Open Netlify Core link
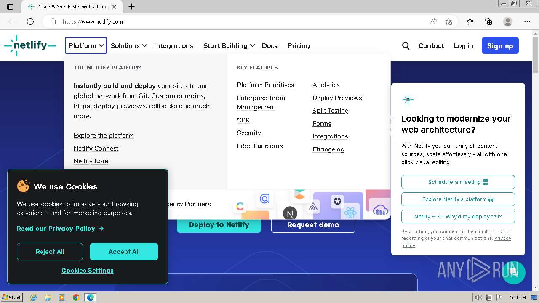Image resolution: width=539 pixels, height=303 pixels. point(91,161)
